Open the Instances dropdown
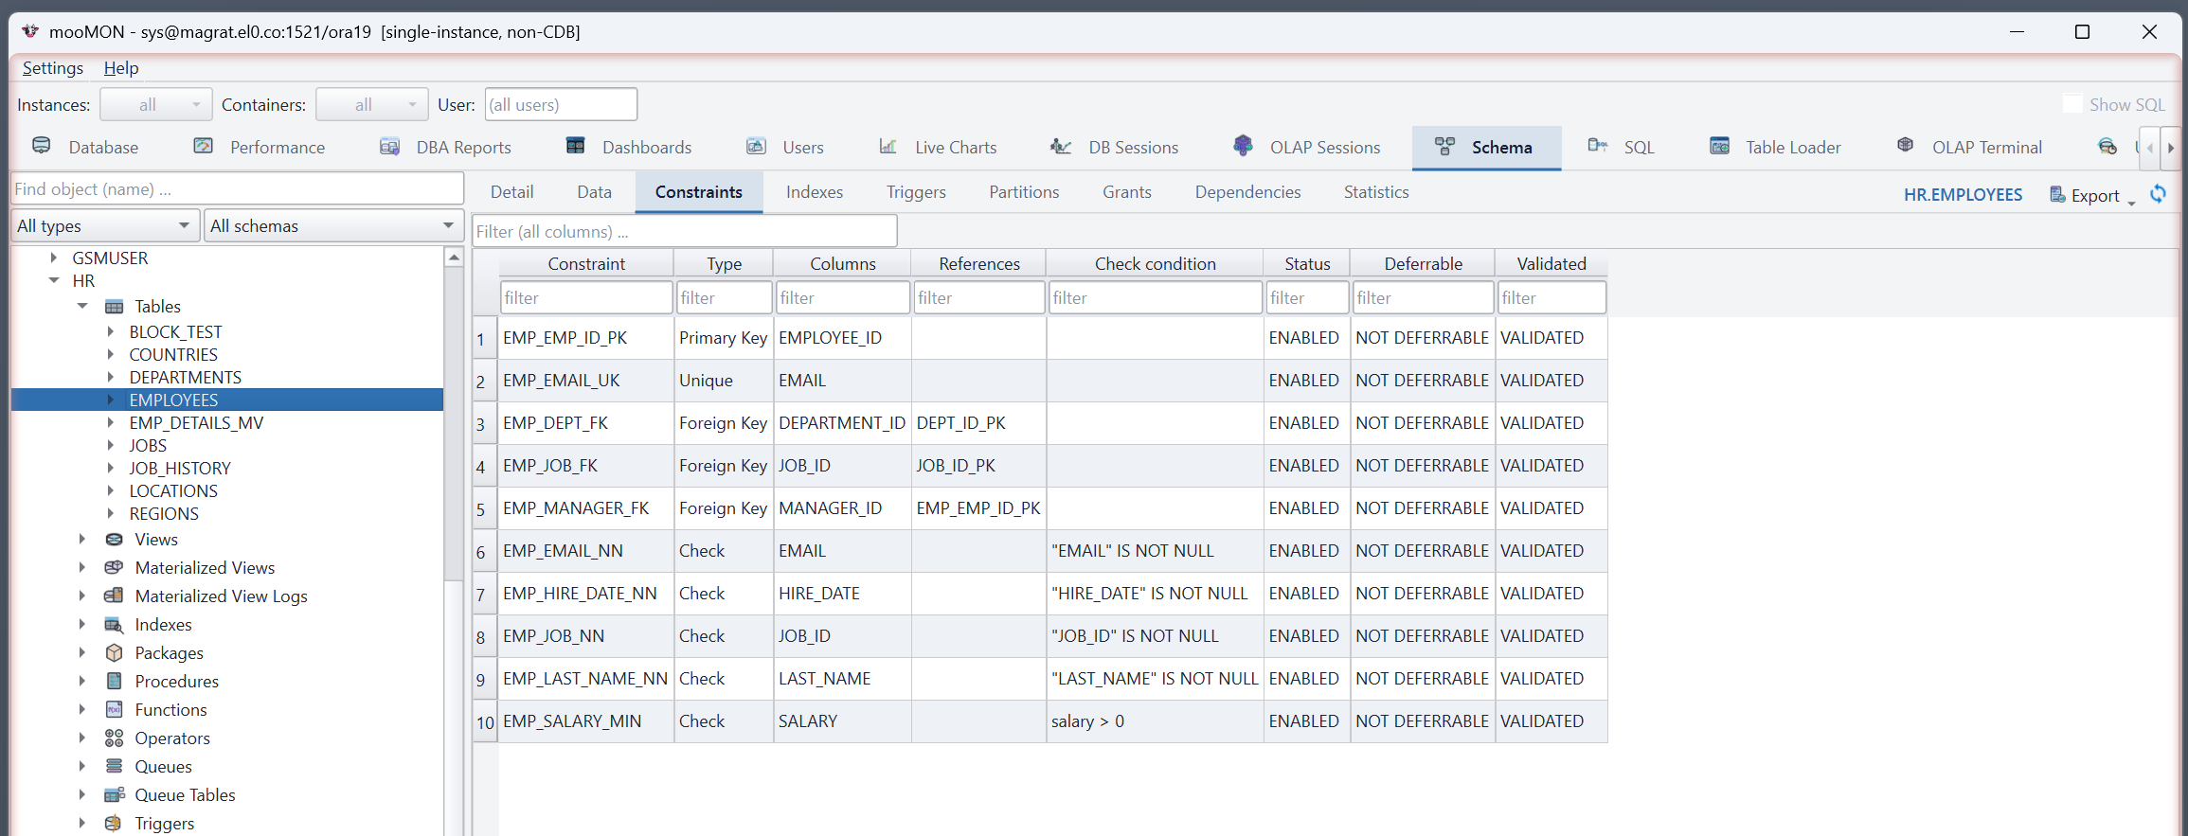Viewport: 2188px width, 836px height. (156, 104)
